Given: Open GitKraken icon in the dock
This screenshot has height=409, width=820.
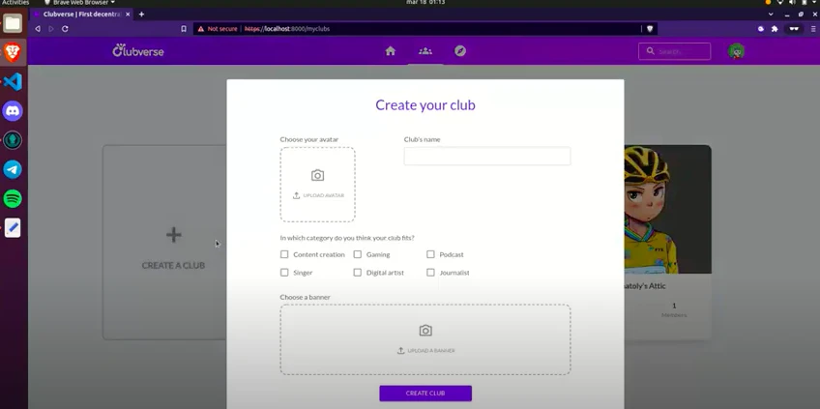Looking at the screenshot, I should [12, 140].
